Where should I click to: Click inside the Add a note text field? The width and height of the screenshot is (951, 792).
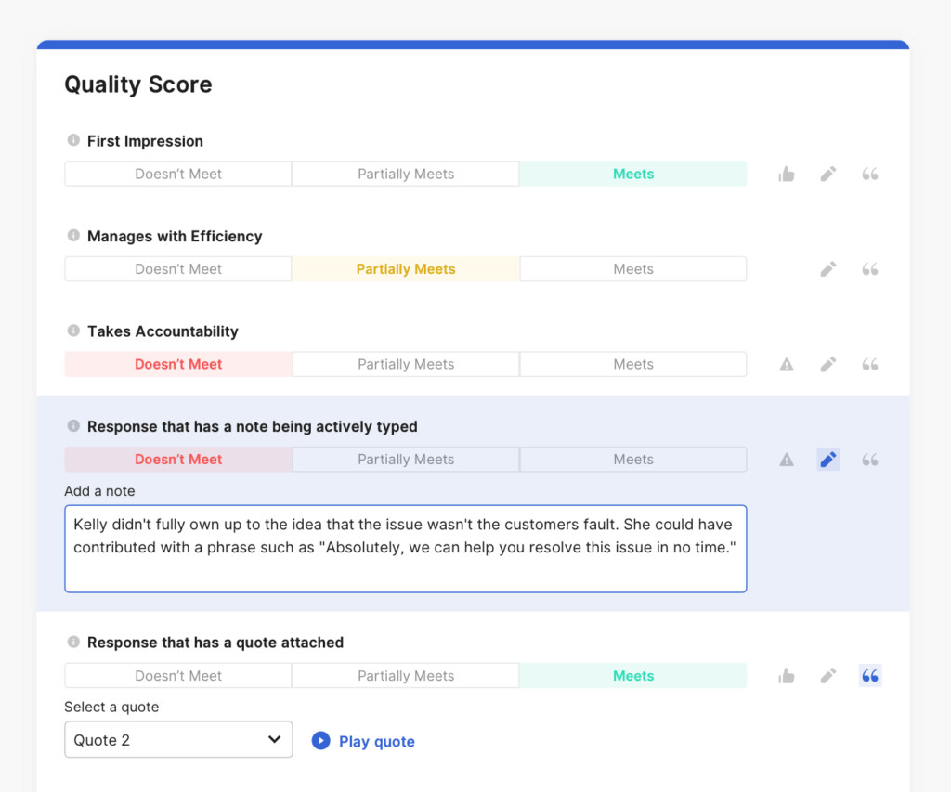[x=405, y=548]
